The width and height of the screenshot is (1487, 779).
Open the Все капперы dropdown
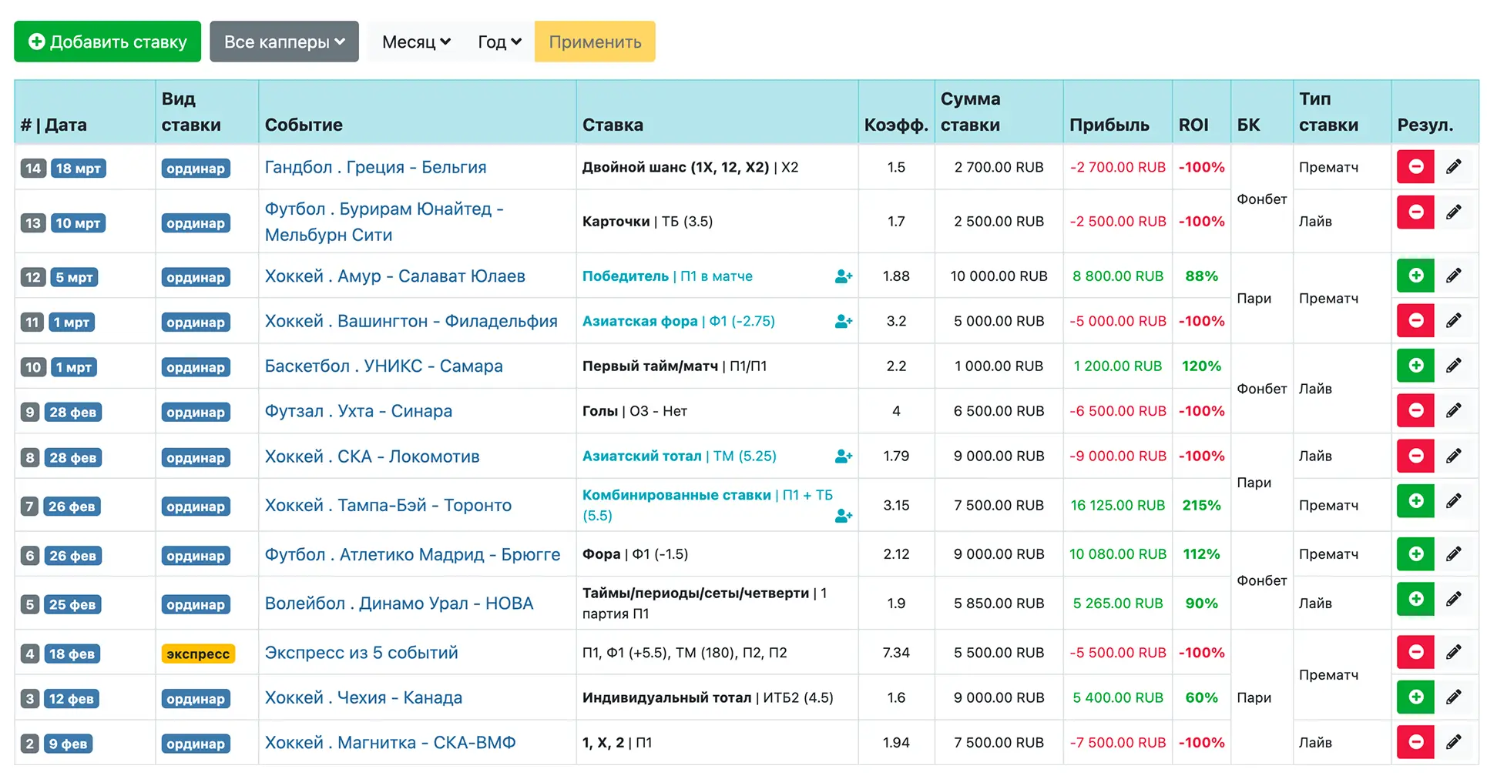284,42
